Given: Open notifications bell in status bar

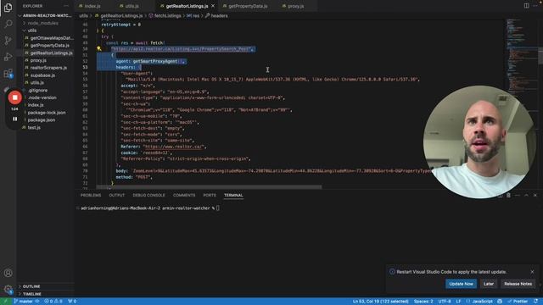Looking at the screenshot, I should pyautogui.click(x=536, y=302).
